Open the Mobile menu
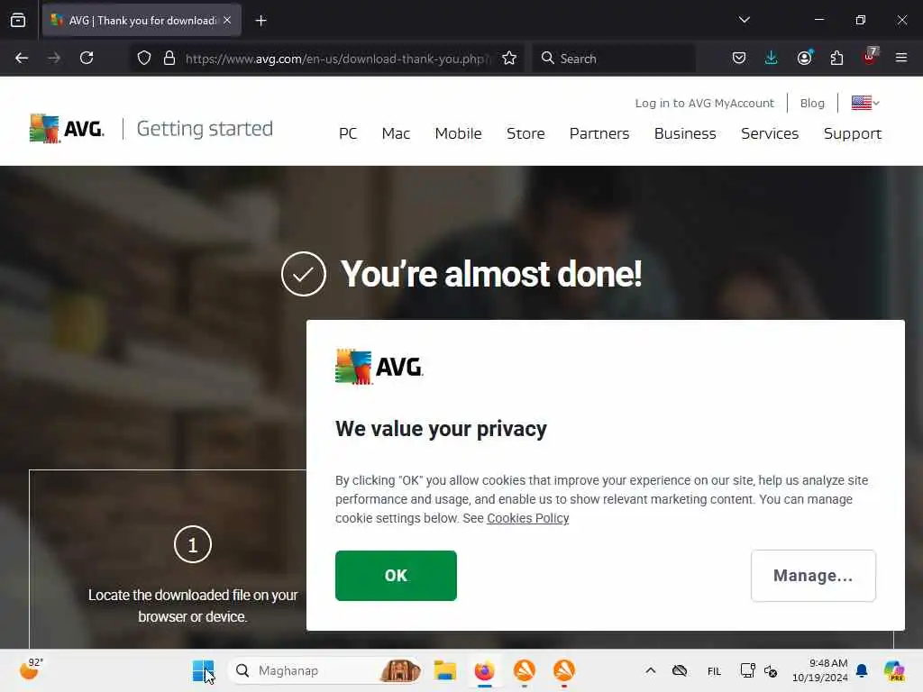This screenshot has height=692, width=923. click(458, 133)
